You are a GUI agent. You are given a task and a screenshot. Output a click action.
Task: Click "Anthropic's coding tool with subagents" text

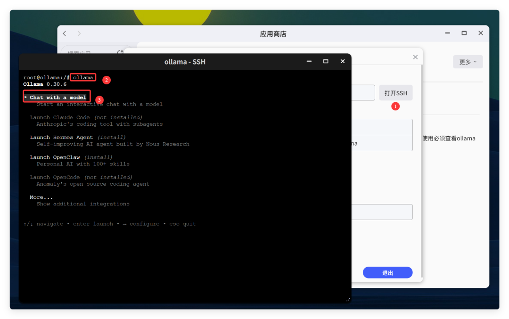pos(99,124)
